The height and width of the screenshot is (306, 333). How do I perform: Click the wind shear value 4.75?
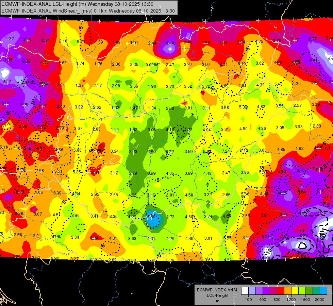click(x=259, y=41)
